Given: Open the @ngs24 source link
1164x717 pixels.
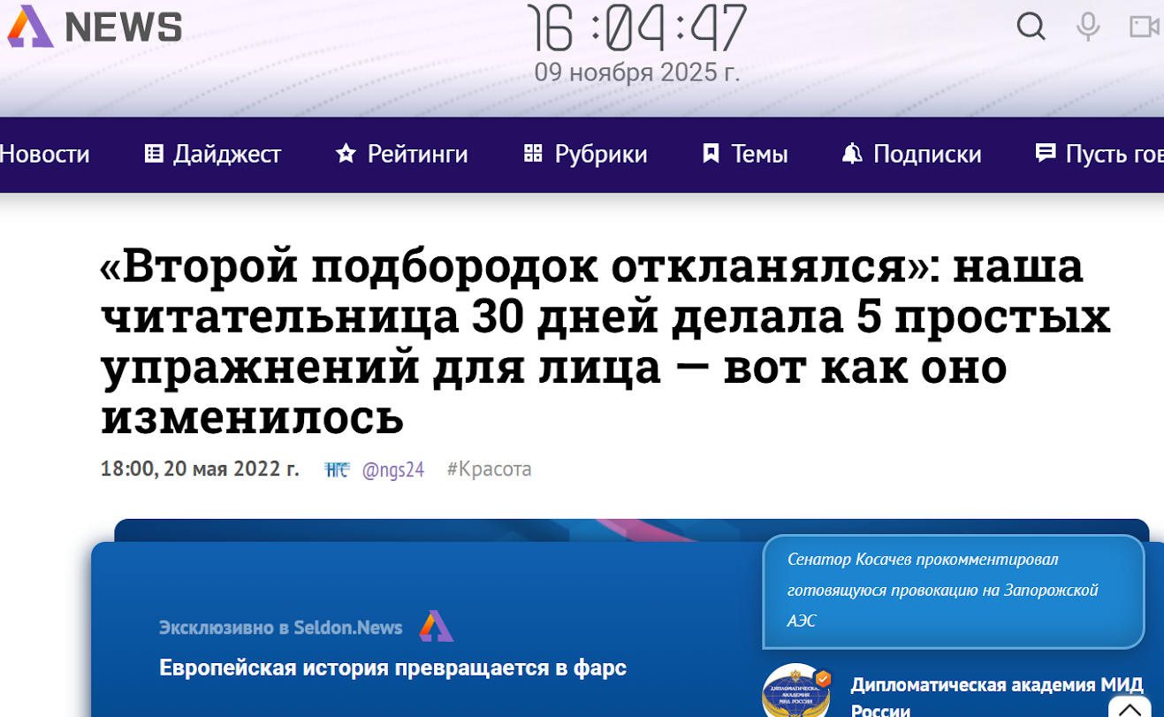Looking at the screenshot, I should point(393,469).
